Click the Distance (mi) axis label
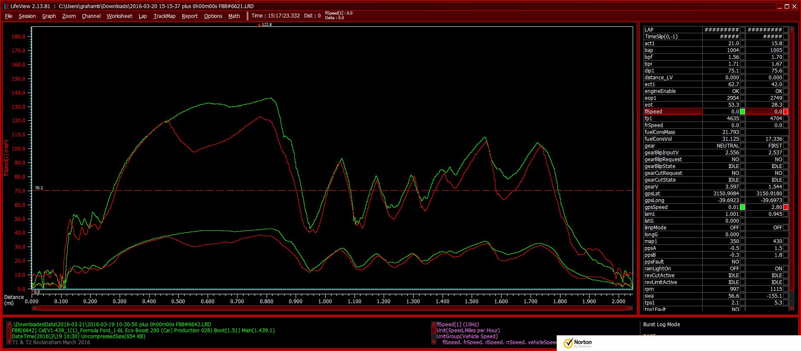Viewport: 801px width, 351px height. [x=14, y=300]
